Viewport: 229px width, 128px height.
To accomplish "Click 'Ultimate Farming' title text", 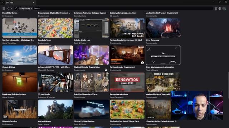I will pyautogui.click(x=10, y=121).
